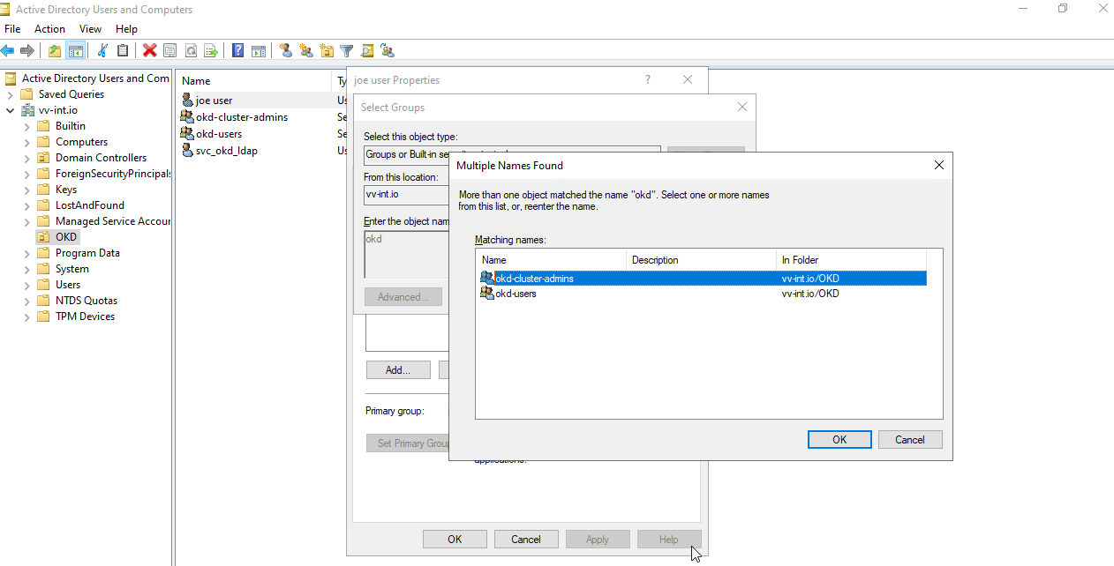
Task: Click the Up one level folder icon
Action: 55,50
